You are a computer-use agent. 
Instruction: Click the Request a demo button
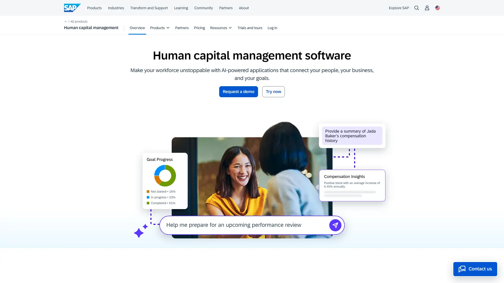[x=238, y=92]
